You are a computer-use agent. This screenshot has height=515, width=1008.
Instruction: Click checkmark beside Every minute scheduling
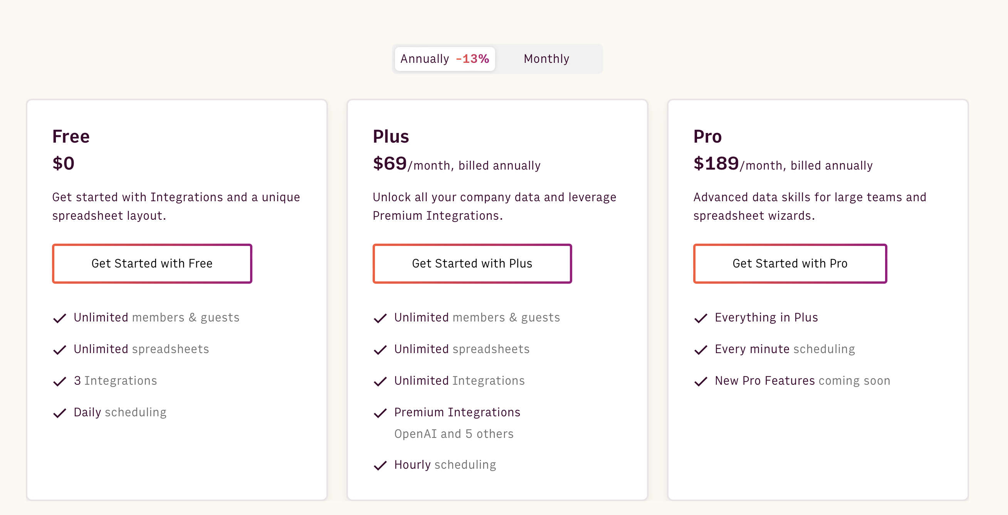coord(701,350)
